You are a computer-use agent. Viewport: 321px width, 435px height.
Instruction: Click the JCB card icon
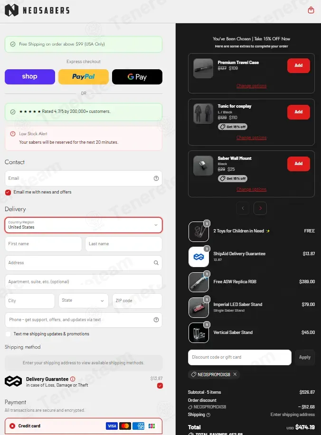(151, 426)
